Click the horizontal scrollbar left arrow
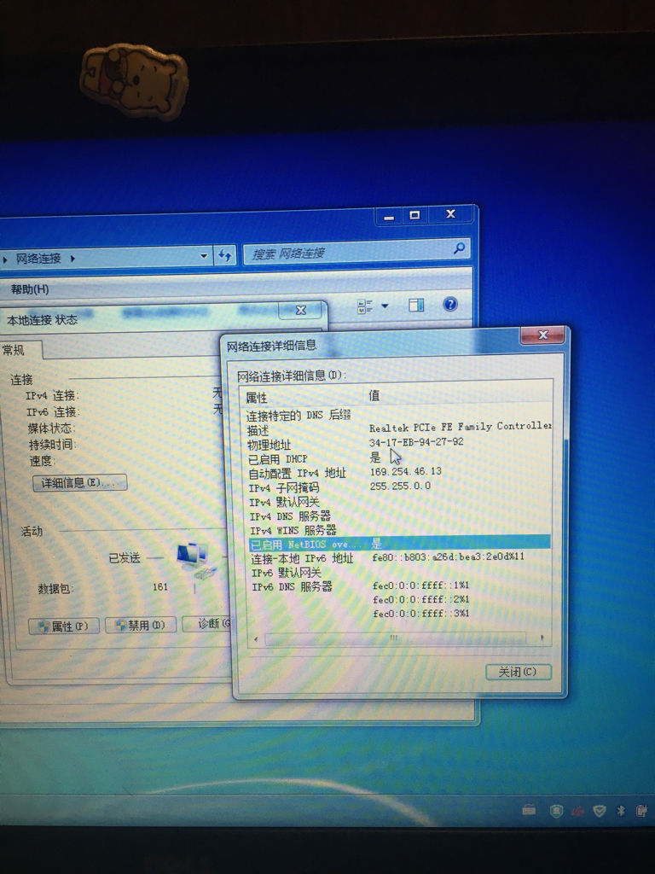 point(256,638)
